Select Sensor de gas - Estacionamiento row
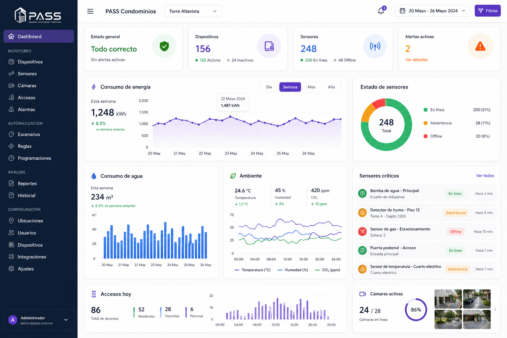 [x=426, y=232]
